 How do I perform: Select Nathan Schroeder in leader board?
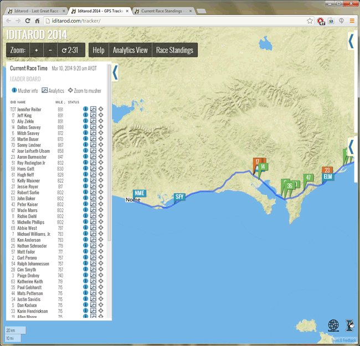pyautogui.click(x=32, y=246)
